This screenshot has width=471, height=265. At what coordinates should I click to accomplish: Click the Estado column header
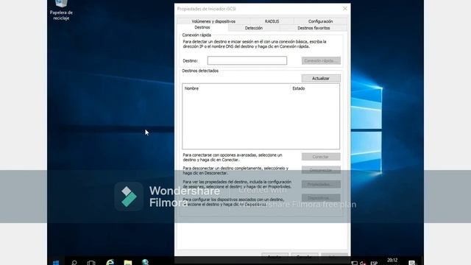[315, 88]
